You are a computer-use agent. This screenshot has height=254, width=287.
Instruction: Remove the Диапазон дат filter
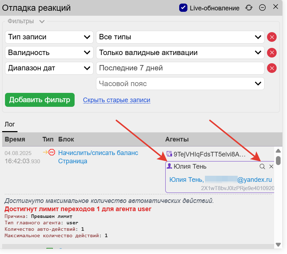[x=272, y=68]
